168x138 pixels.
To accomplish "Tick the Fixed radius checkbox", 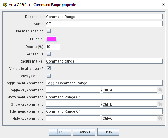I will (x=48, y=54).
